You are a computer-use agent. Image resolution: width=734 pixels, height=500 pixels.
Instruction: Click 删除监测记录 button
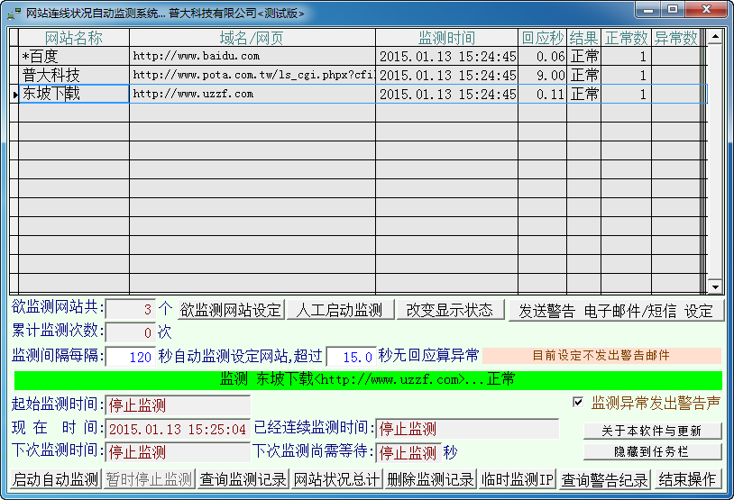[430, 479]
